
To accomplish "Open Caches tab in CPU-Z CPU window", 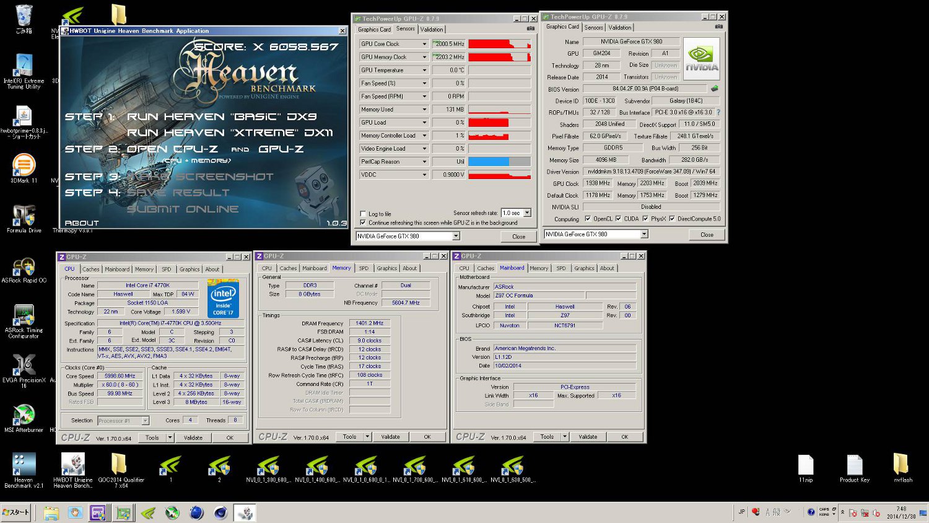I will point(91,269).
